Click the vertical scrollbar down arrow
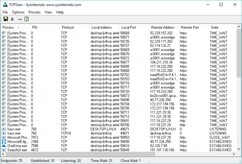This screenshot has height=164, width=242. [239, 149]
